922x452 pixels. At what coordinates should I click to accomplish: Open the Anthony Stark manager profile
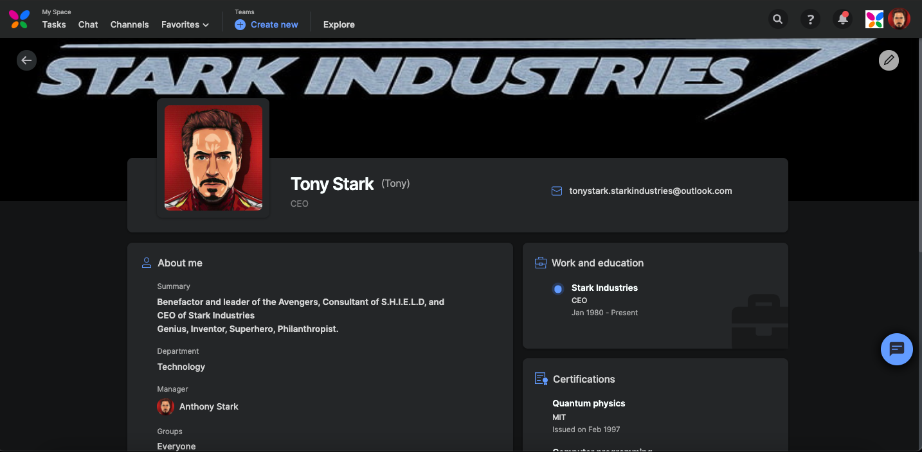[209, 406]
